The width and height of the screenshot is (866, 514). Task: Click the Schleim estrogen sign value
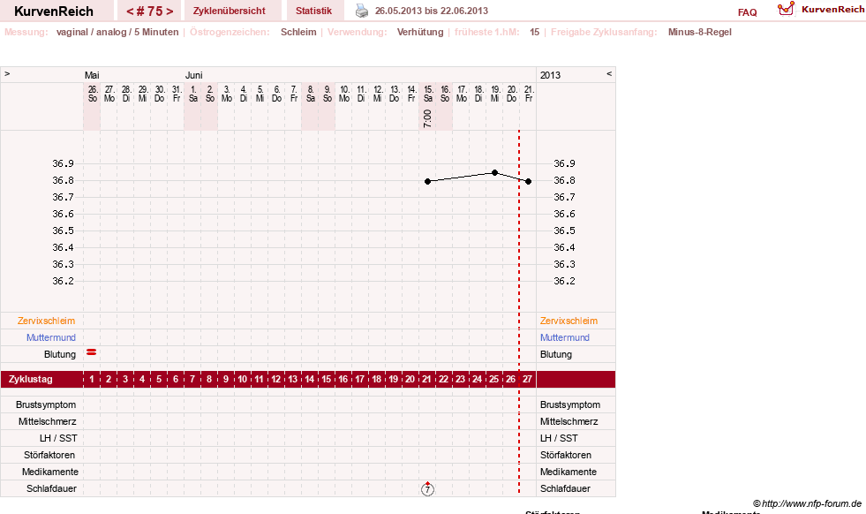pos(298,32)
